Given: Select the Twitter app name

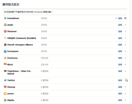Looking at the screenshot, I should pos(11,80).
